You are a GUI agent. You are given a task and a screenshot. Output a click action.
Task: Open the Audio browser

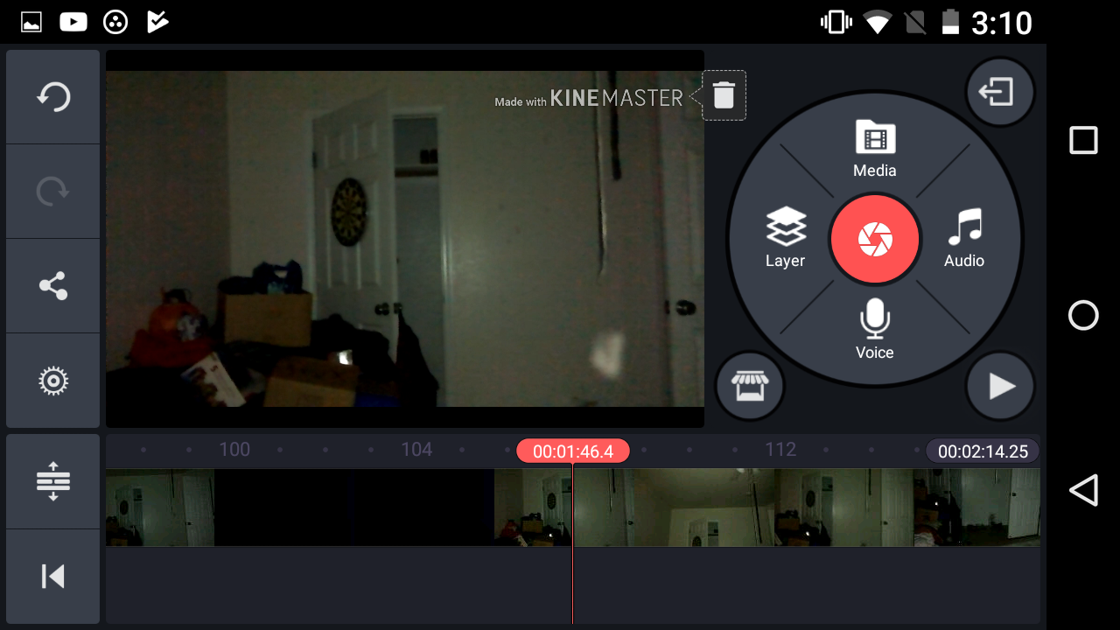coord(964,237)
